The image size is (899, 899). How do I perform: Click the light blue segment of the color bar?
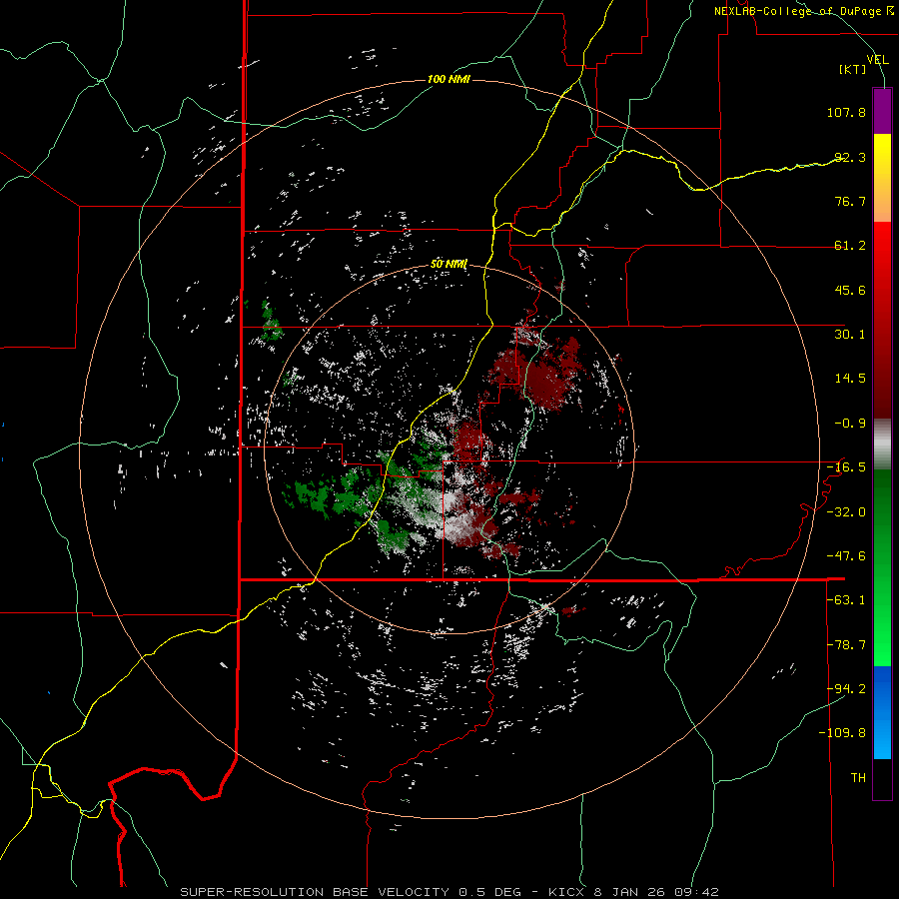tap(882, 712)
